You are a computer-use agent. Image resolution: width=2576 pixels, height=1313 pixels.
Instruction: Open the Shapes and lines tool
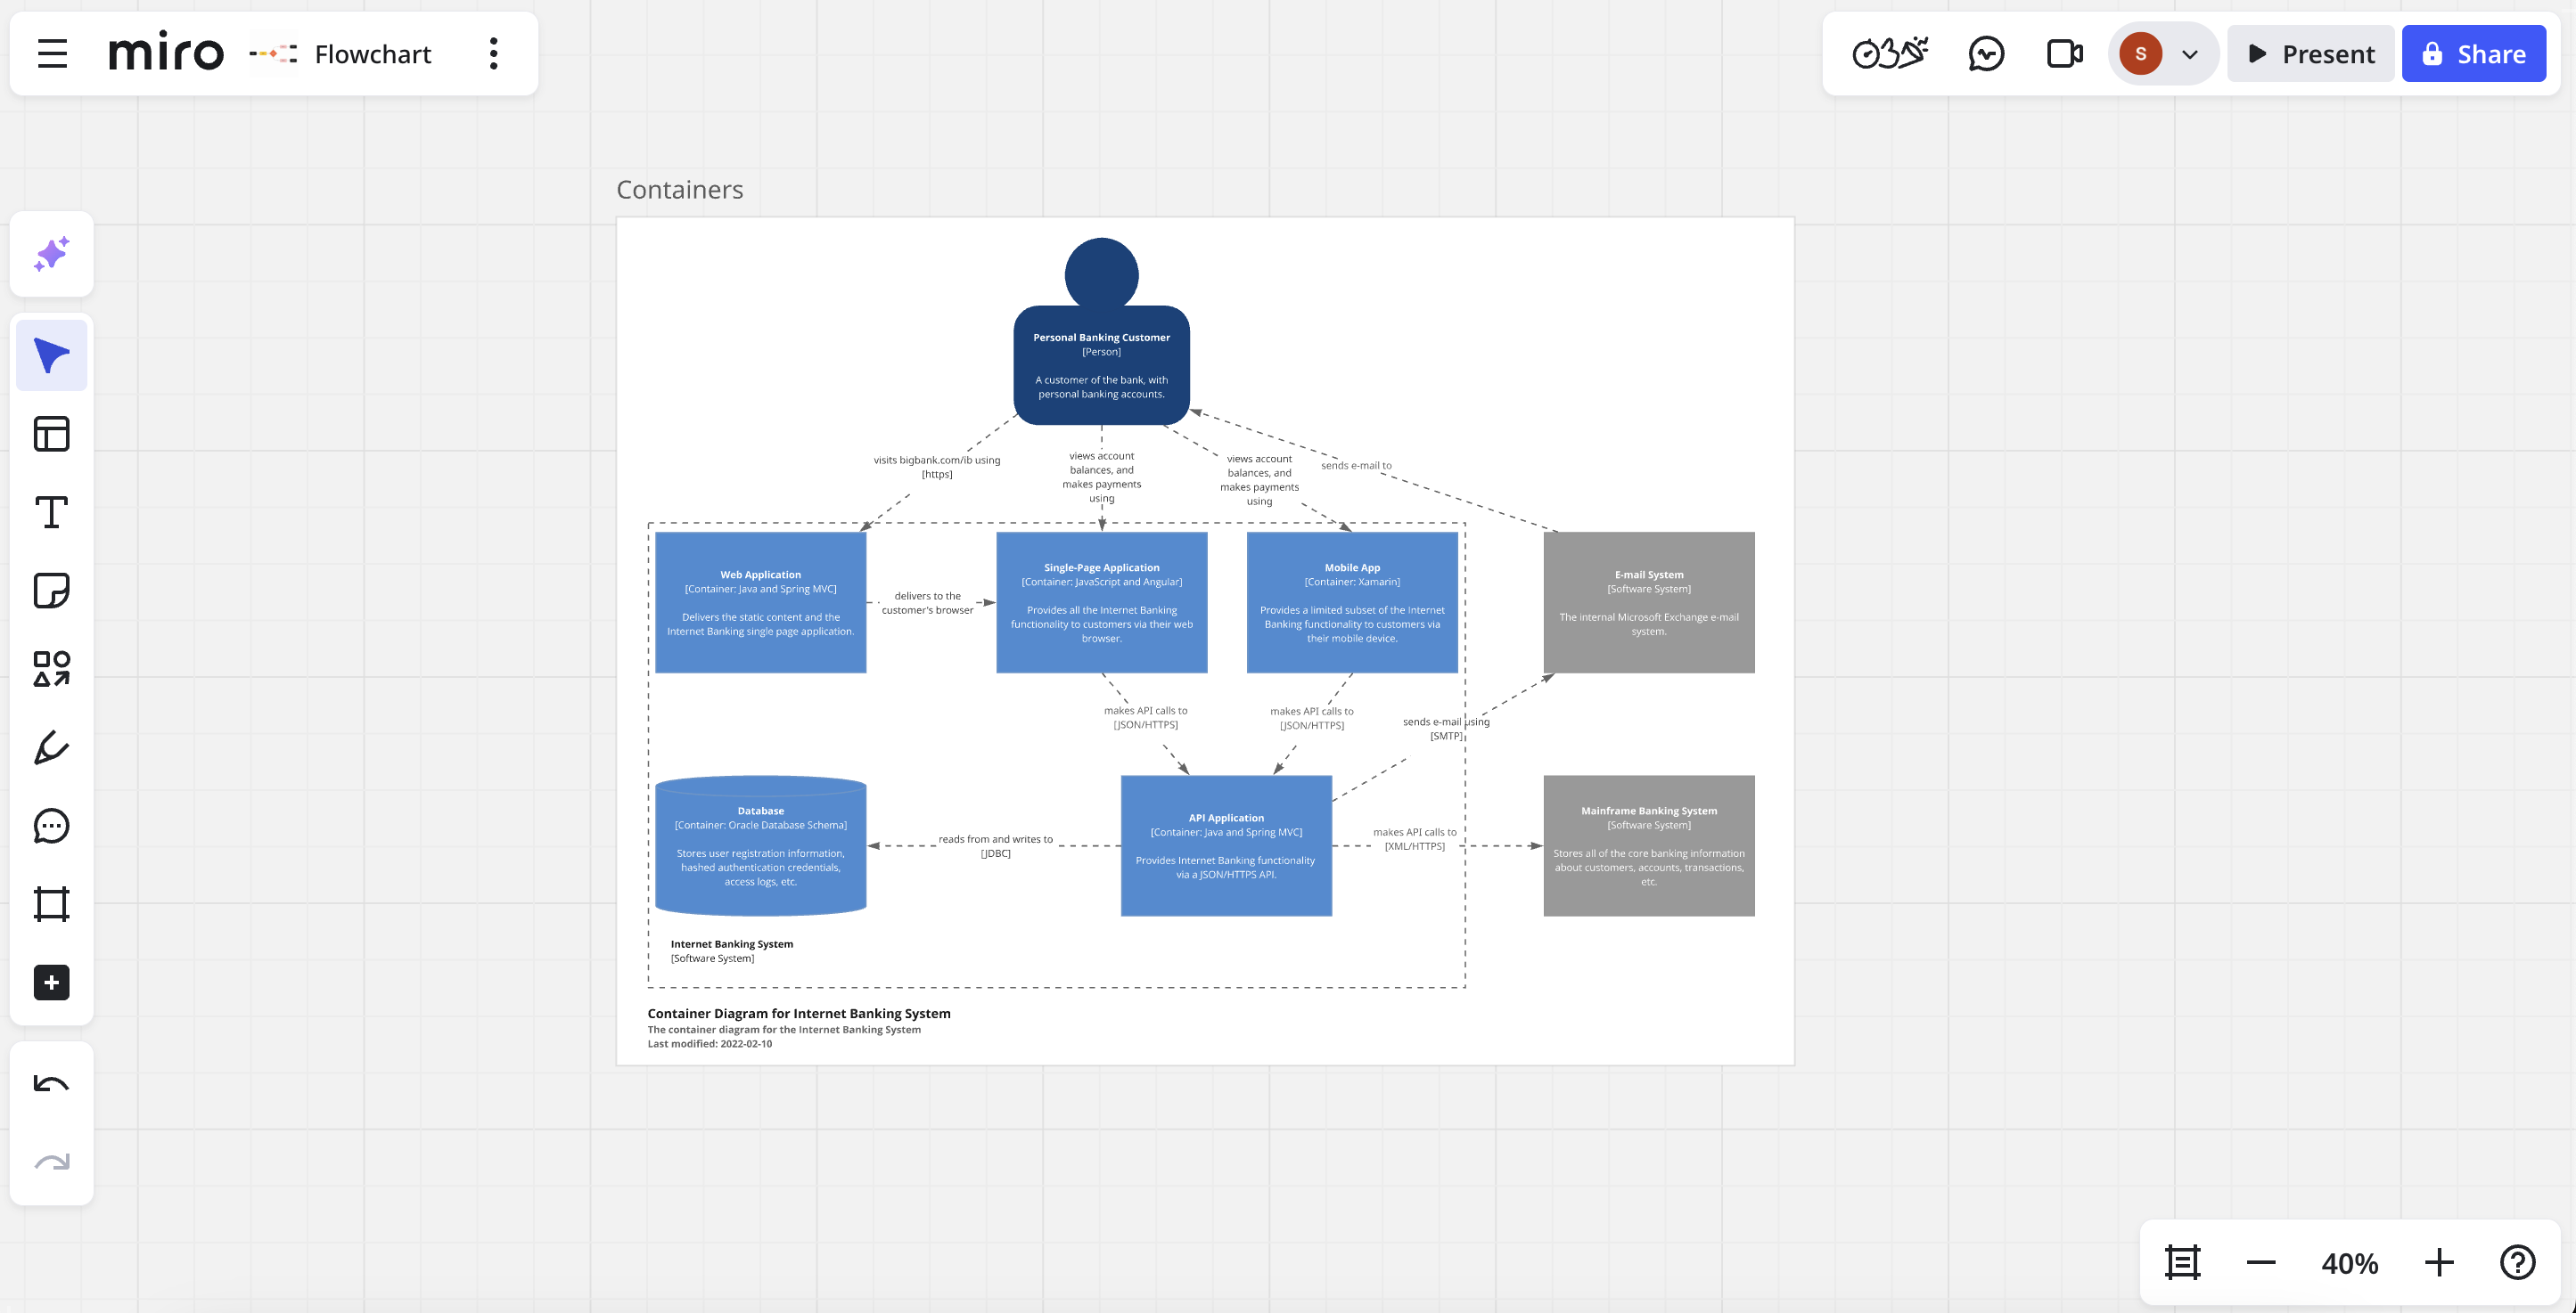pyautogui.click(x=52, y=668)
